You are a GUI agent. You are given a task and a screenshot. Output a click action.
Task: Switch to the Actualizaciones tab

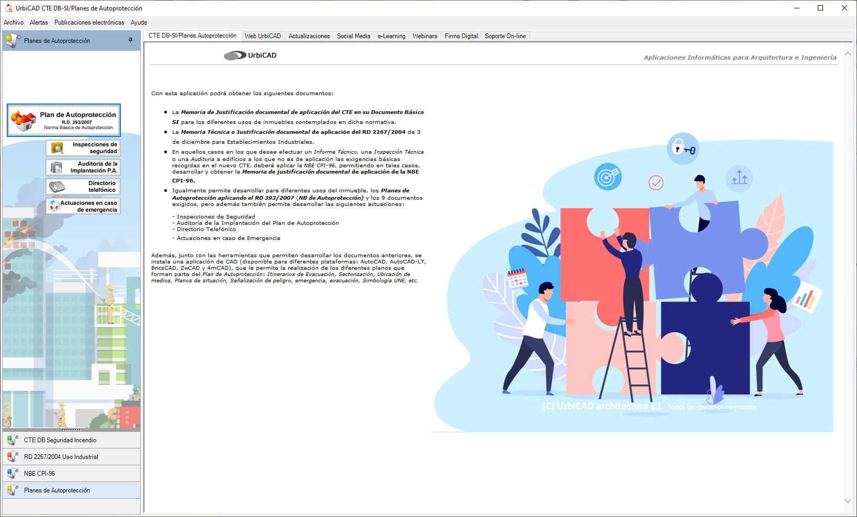[309, 36]
